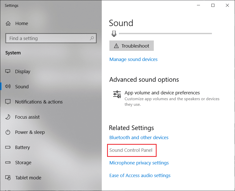Click the Display monitor icon
This screenshot has height=191, width=235.
click(x=8, y=71)
